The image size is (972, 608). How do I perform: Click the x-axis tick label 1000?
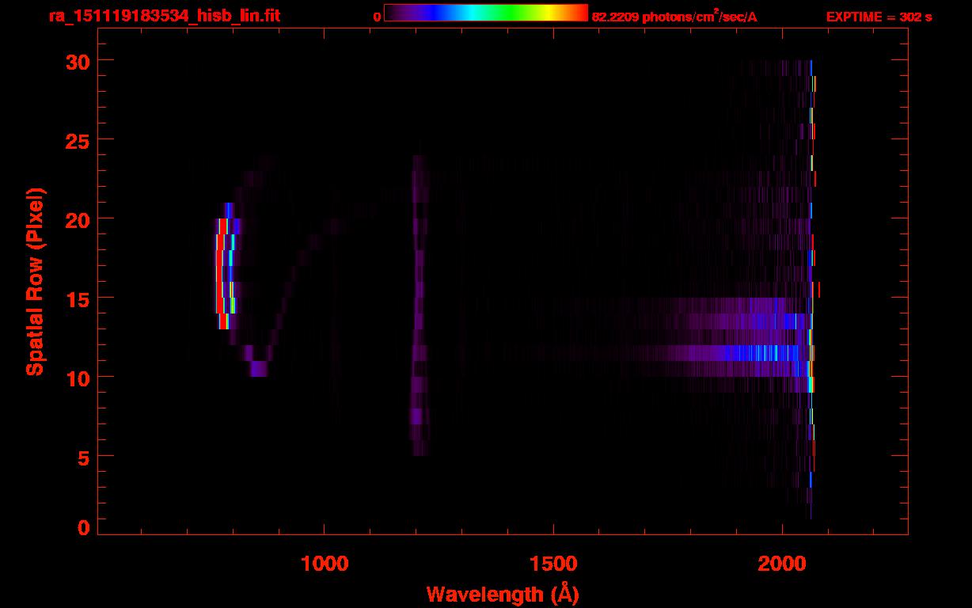[x=325, y=564]
